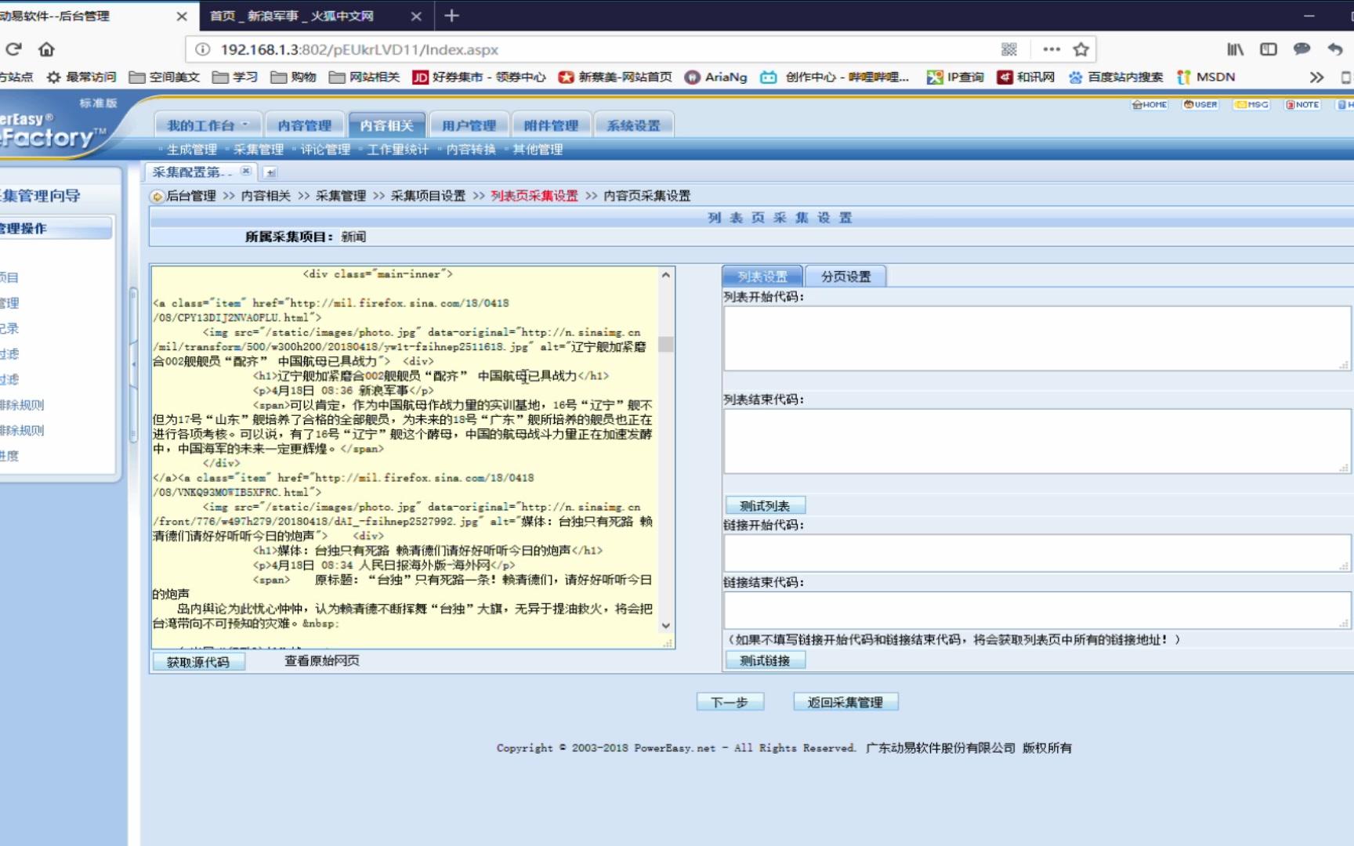Click the 返回采集管理 button
Screen dimensions: 1354x846
[845, 703]
